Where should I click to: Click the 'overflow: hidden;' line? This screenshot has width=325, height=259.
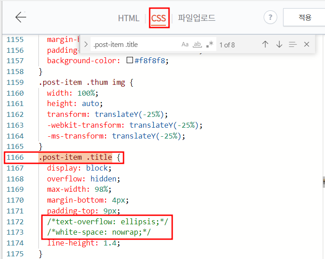tap(83, 179)
